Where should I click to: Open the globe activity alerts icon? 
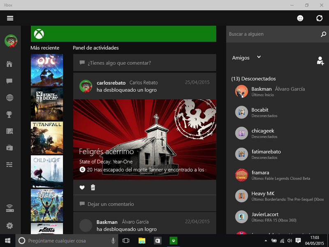[x=9, y=98]
